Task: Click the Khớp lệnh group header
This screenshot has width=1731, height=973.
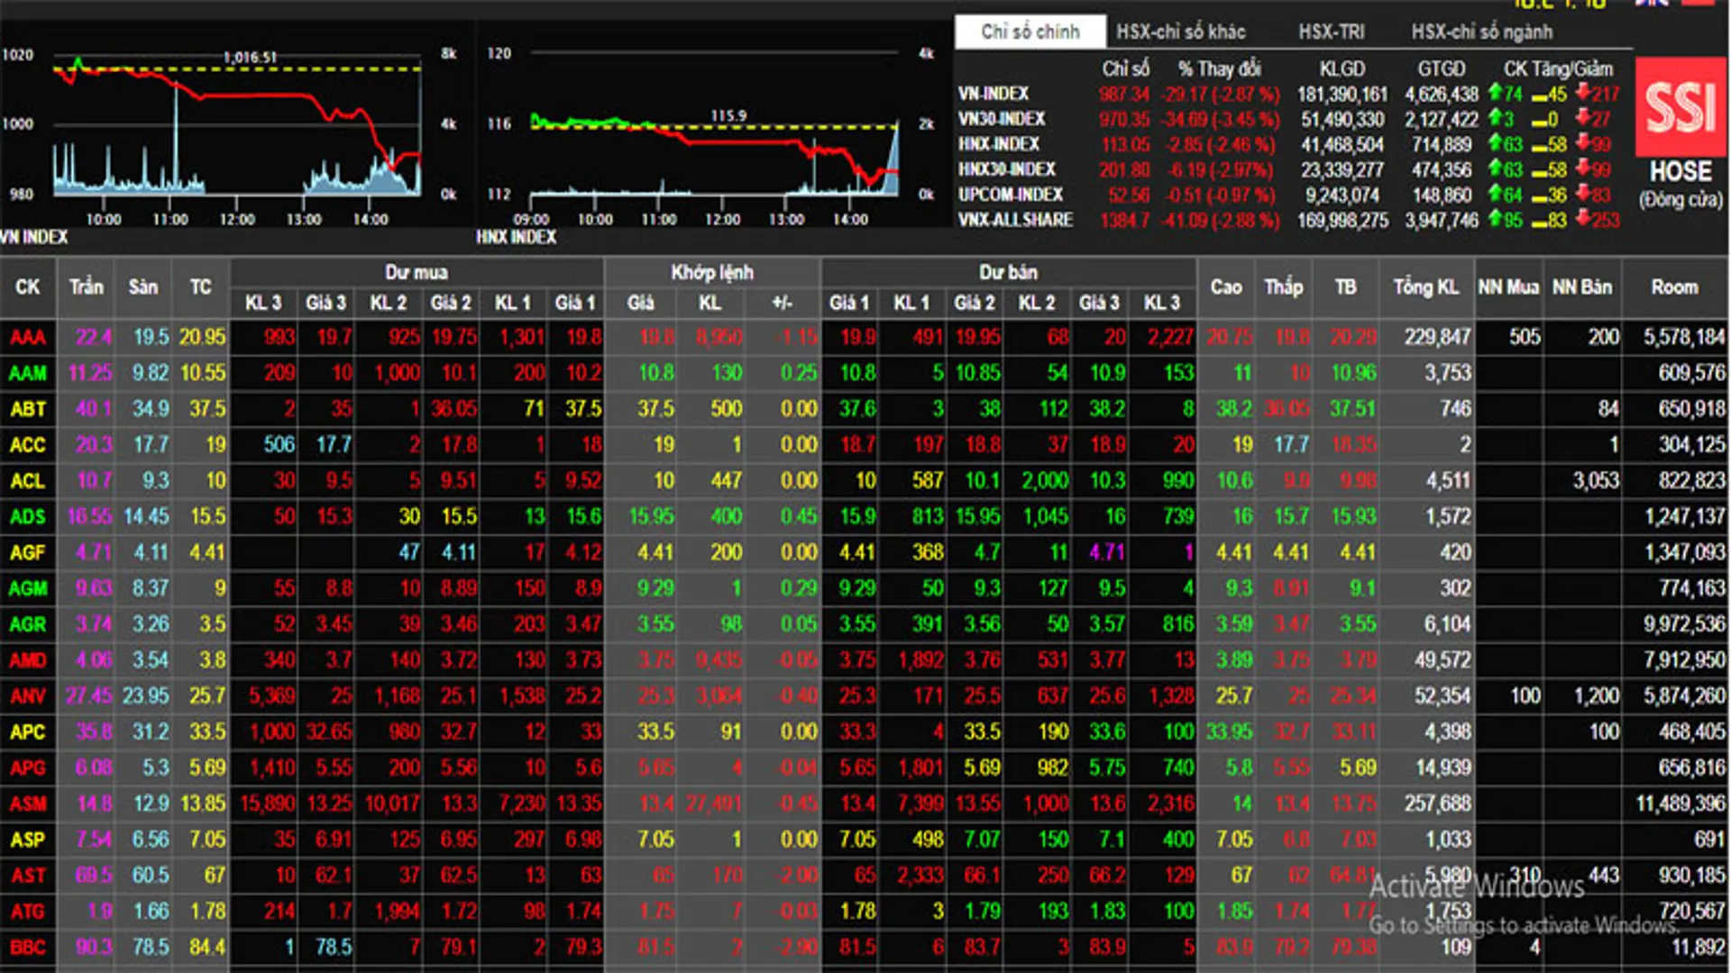Action: point(712,272)
